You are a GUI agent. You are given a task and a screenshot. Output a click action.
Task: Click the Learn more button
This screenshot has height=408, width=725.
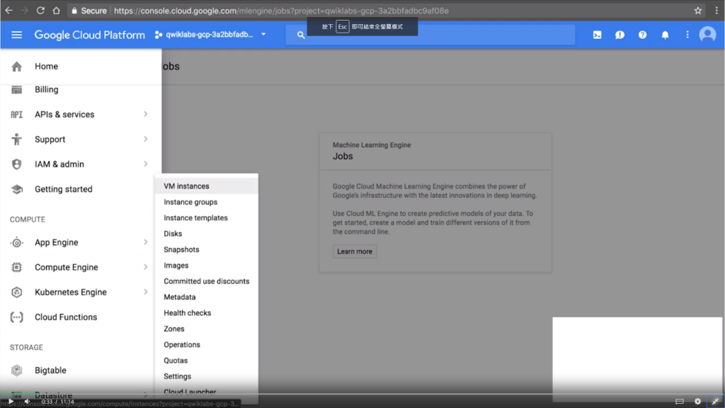point(355,251)
